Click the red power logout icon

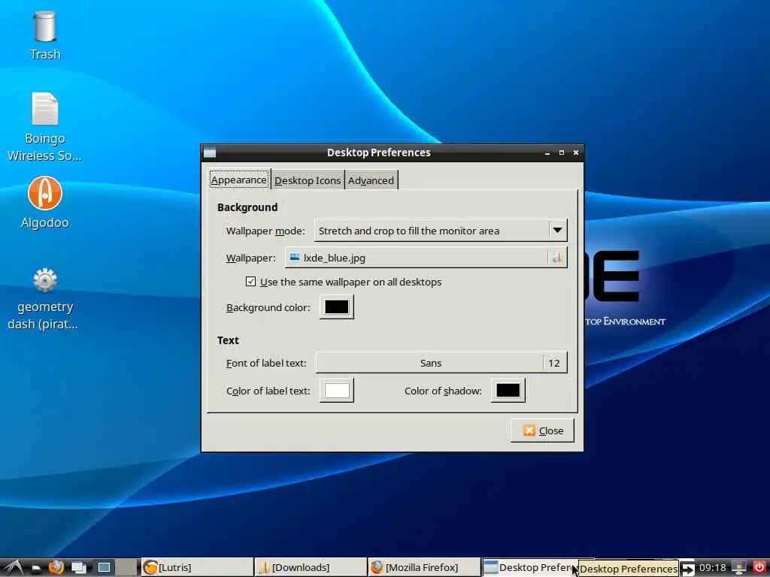[759, 568]
